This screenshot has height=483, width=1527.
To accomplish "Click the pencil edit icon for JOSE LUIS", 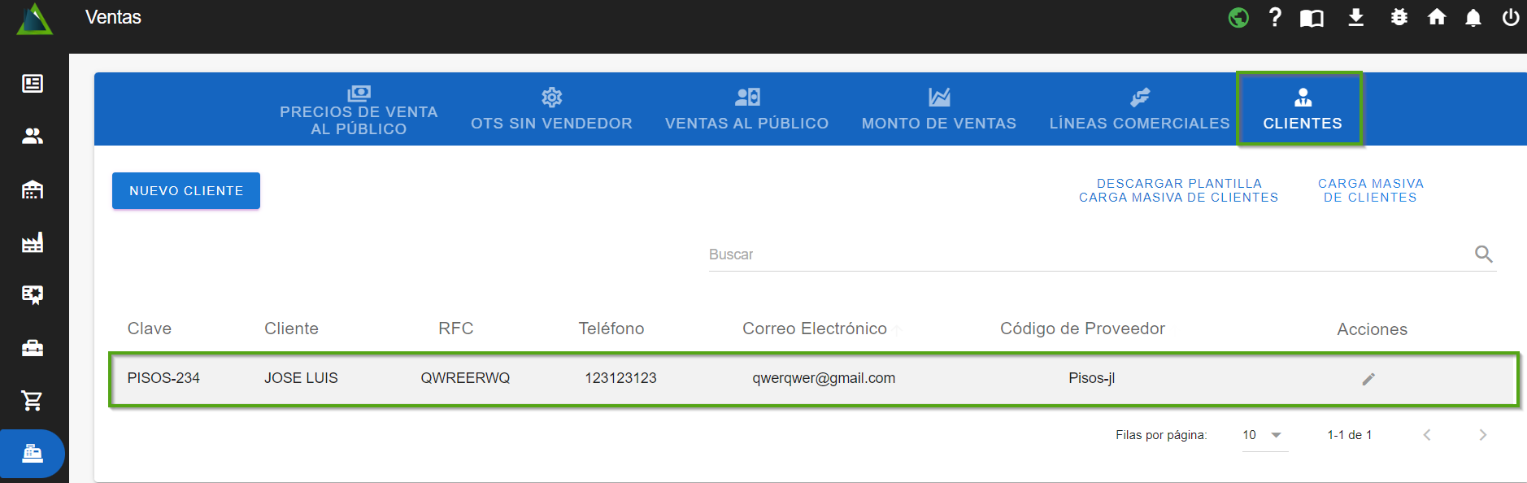I will [1368, 379].
